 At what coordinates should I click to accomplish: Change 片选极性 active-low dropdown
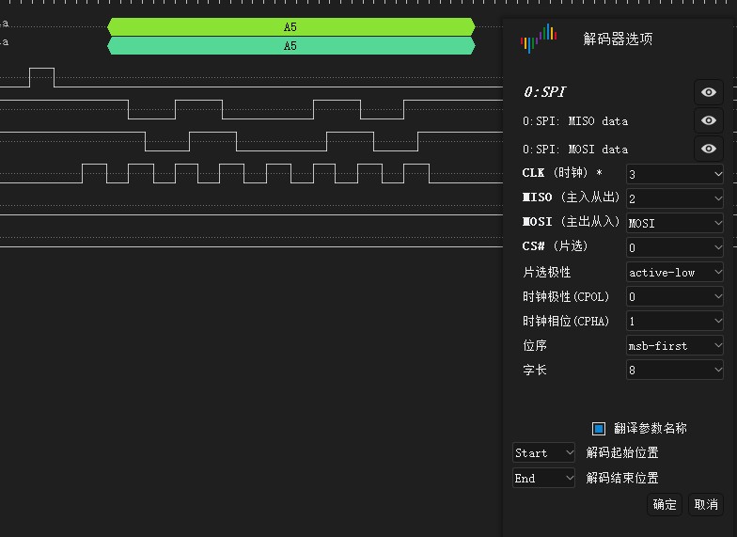pos(675,272)
